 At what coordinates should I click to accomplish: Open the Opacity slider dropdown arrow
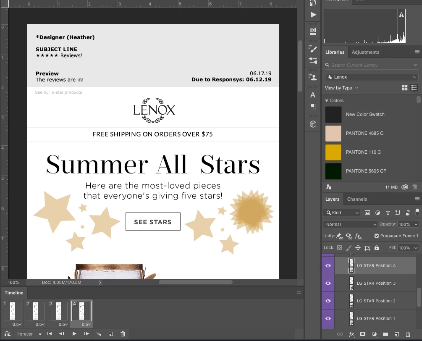click(x=416, y=224)
